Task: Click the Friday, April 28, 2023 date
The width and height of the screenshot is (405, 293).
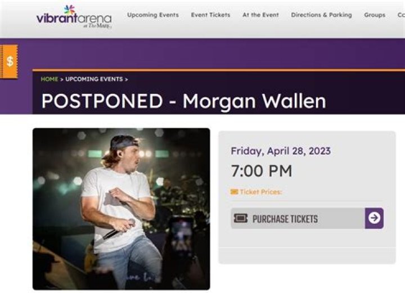Action: [x=281, y=151]
